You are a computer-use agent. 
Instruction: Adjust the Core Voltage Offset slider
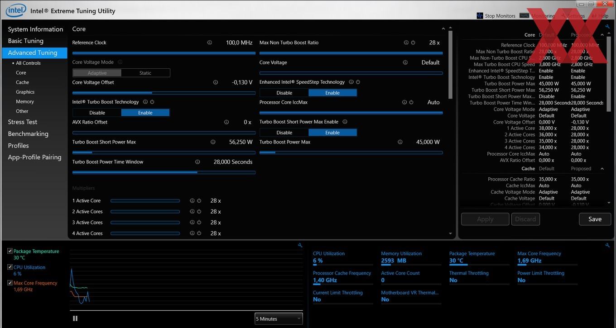point(164,93)
